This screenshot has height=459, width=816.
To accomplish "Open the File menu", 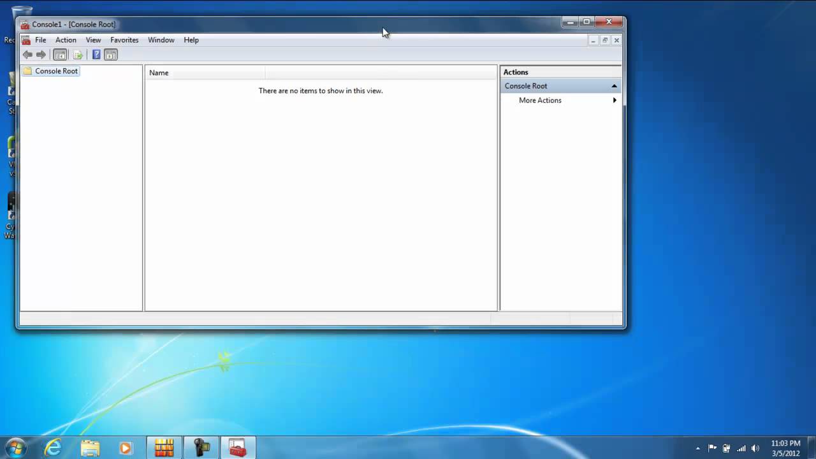I will tap(40, 40).
